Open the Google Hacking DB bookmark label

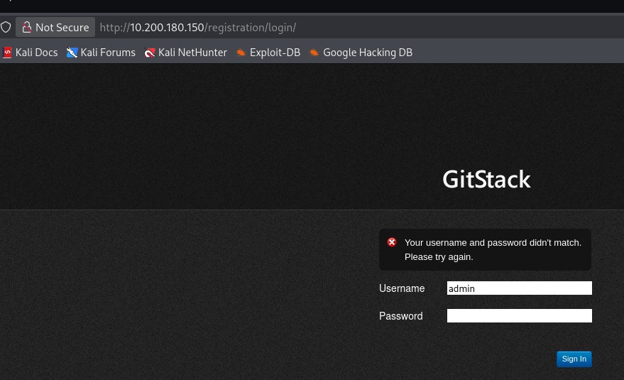click(367, 53)
